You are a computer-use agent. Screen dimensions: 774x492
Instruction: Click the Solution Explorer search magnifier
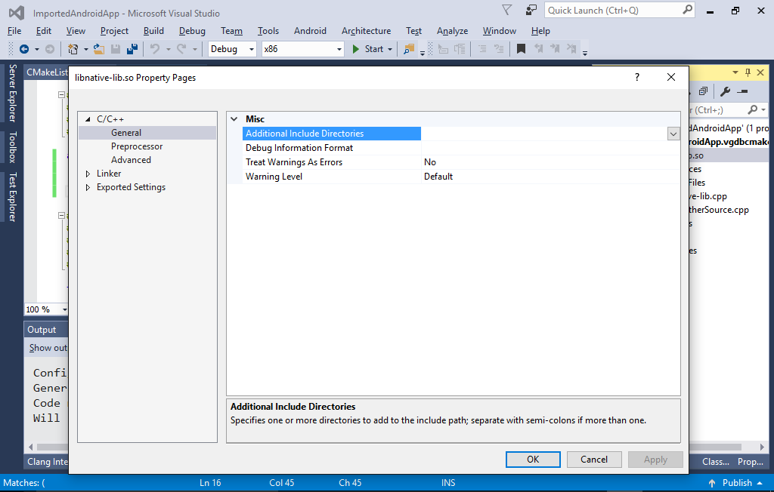[752, 109]
